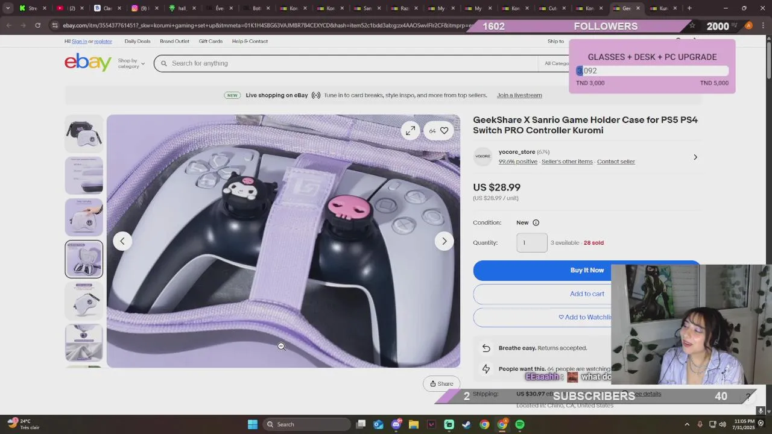Open Task View on taskbar
The width and height of the screenshot is (772, 434).
point(361,424)
